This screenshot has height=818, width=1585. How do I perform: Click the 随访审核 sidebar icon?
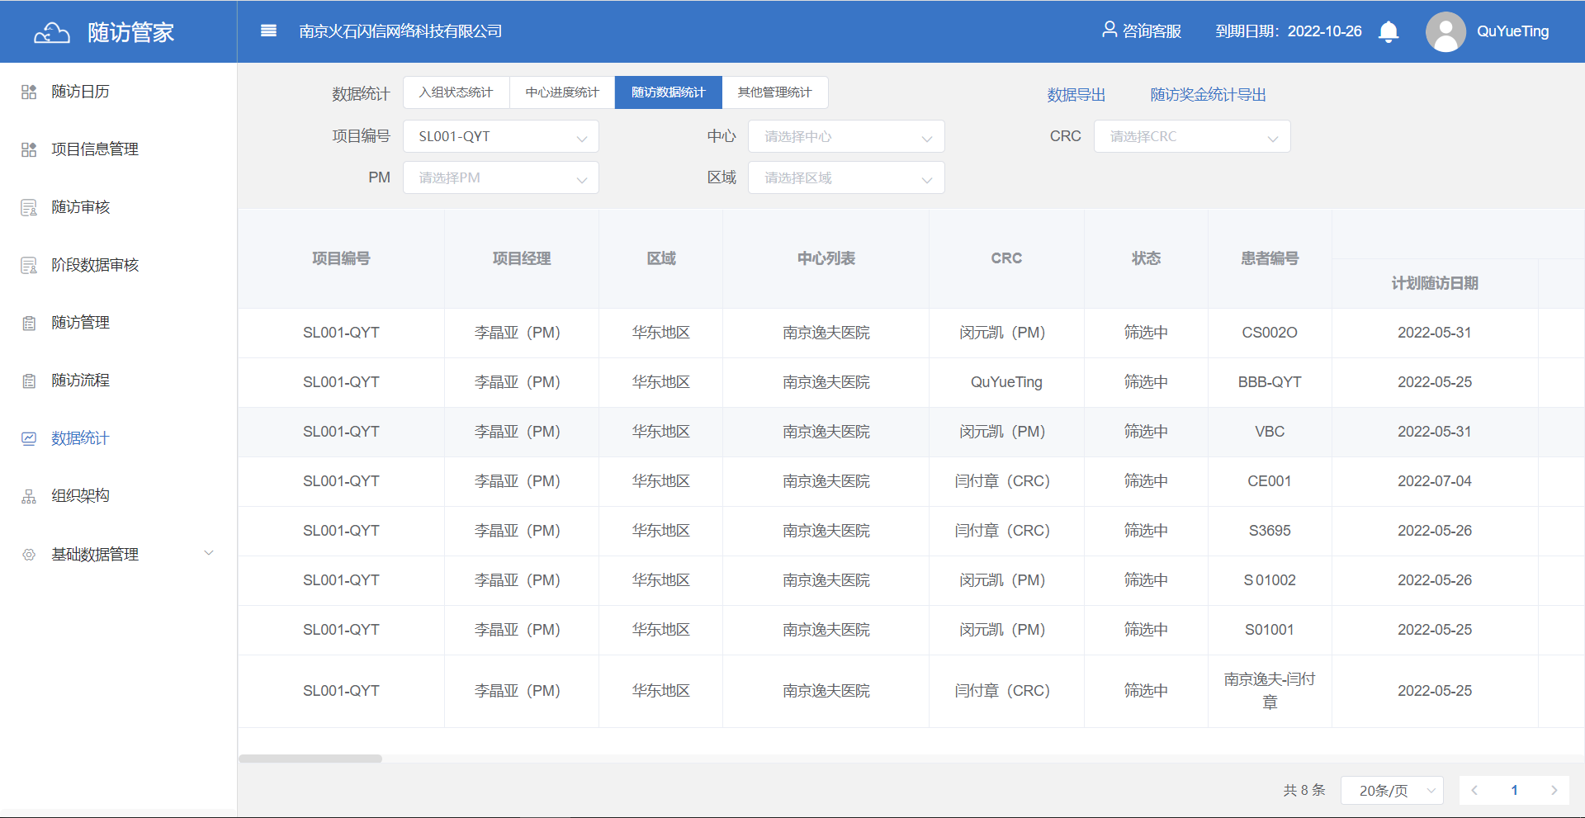[x=29, y=207]
